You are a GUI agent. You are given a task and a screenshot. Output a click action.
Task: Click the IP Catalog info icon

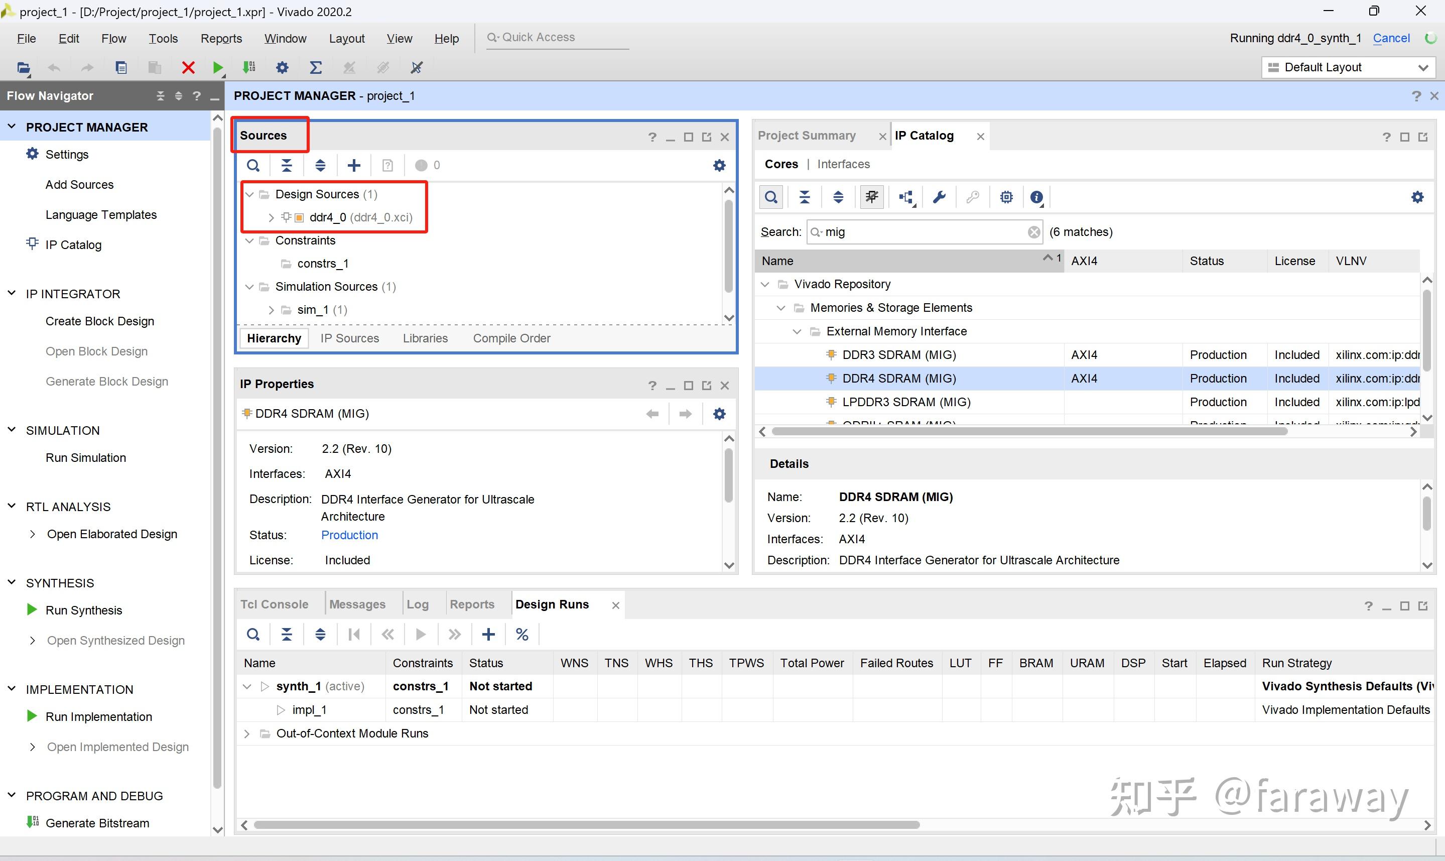(x=1037, y=197)
